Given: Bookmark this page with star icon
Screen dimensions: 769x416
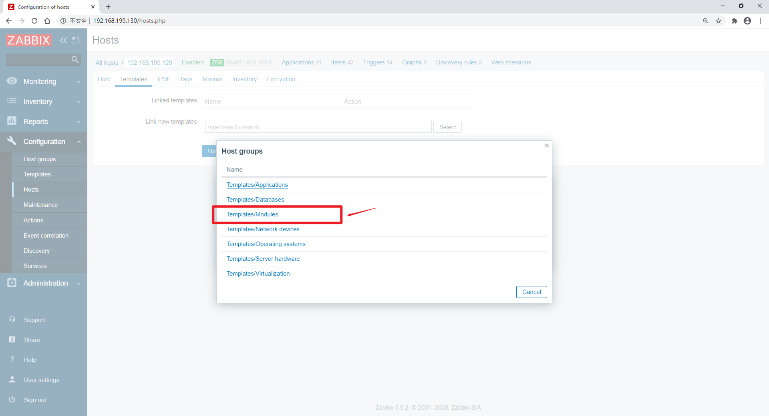Looking at the screenshot, I should (x=719, y=21).
